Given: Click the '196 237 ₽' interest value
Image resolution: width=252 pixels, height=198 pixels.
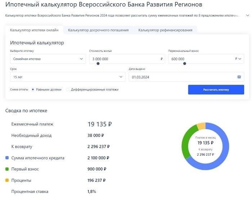Looking at the screenshot, I should pos(96,180).
